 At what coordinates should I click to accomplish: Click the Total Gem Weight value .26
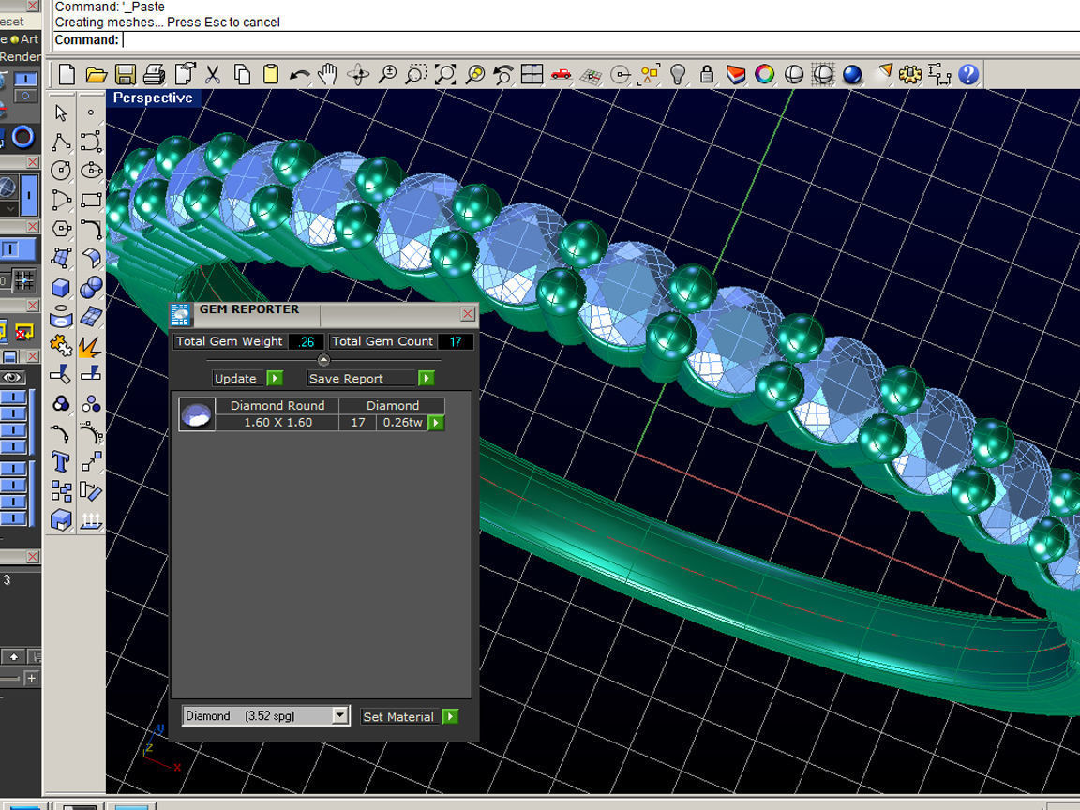(x=306, y=341)
